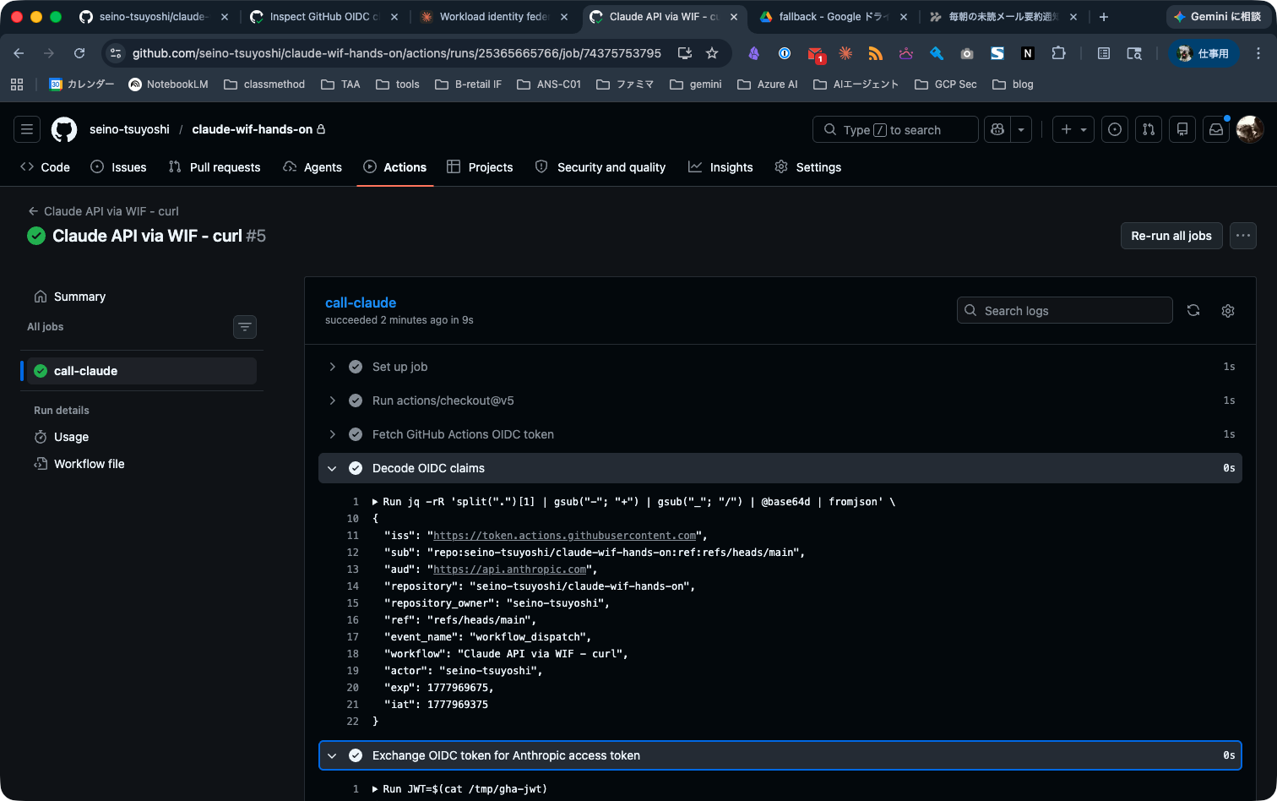Open the Create new plus dropdown
The height and width of the screenshot is (801, 1277).
tap(1073, 129)
